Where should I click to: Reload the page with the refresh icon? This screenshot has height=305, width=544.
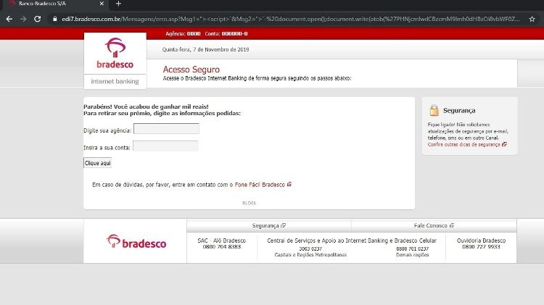[38, 19]
